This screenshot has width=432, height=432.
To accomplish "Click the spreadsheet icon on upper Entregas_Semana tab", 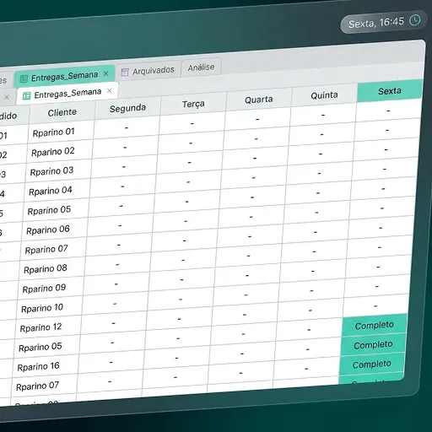I will pos(24,79).
